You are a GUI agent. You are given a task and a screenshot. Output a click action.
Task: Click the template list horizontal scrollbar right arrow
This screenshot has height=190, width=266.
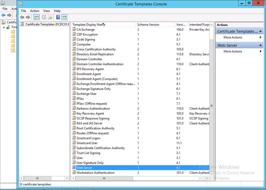coord(207,178)
